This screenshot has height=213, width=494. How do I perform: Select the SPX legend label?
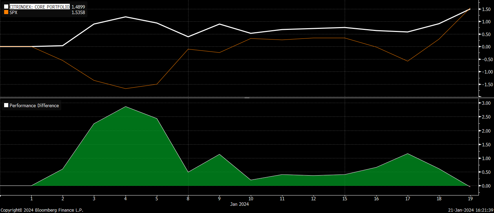coord(13,12)
